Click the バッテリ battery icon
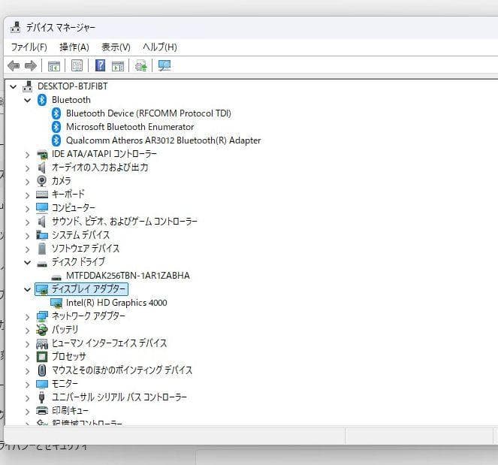Screen dimensions: 498x465 pyautogui.click(x=41, y=330)
